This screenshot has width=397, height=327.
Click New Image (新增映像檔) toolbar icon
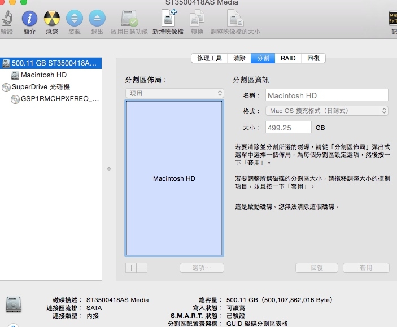pos(168,18)
